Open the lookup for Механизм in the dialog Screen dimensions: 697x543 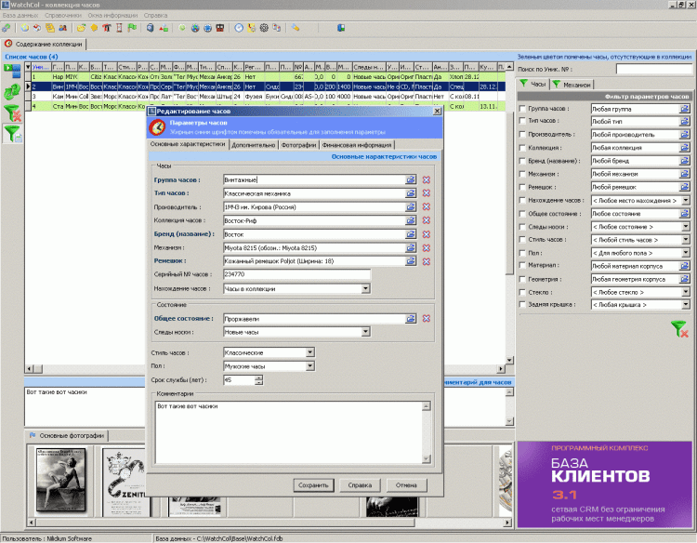point(411,247)
